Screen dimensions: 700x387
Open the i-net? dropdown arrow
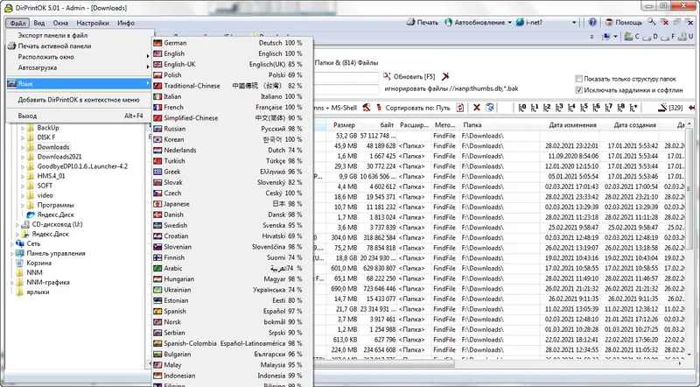[574, 23]
